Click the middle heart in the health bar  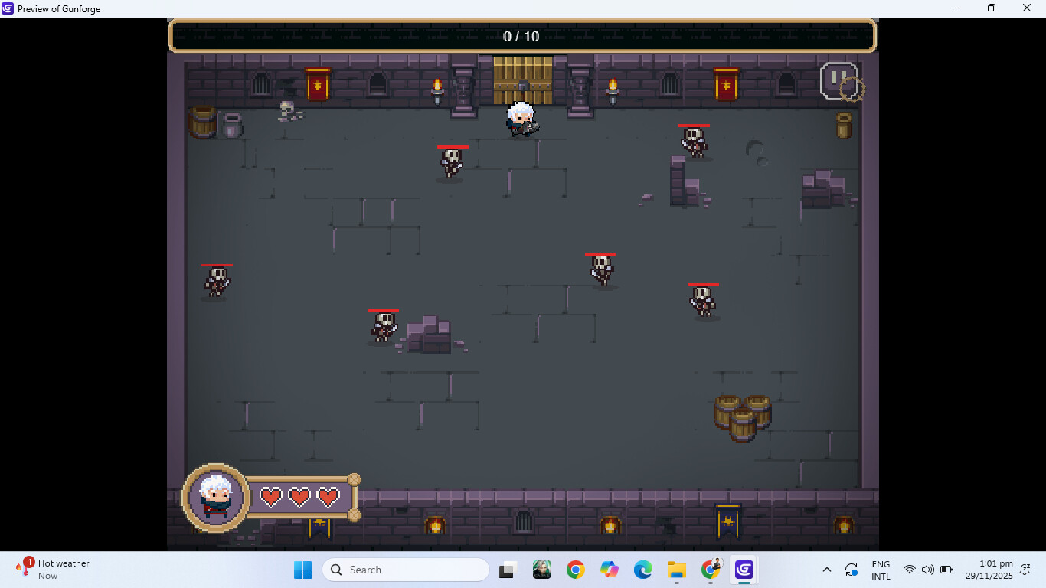tap(299, 497)
